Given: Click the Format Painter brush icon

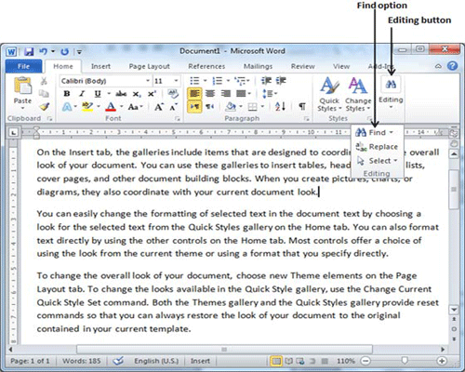Looking at the screenshot, I should point(45,107).
